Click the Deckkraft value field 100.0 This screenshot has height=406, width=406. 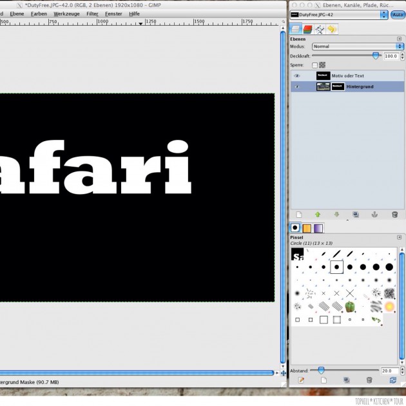(391, 56)
